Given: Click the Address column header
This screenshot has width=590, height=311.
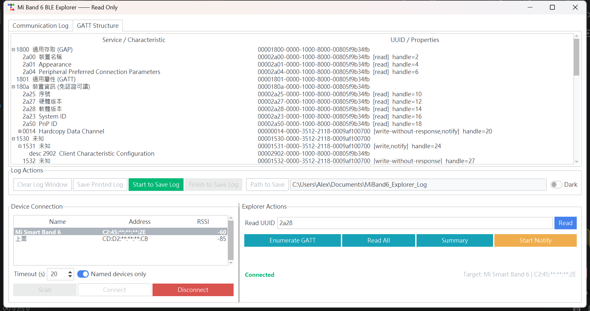Looking at the screenshot, I should click(x=140, y=222).
